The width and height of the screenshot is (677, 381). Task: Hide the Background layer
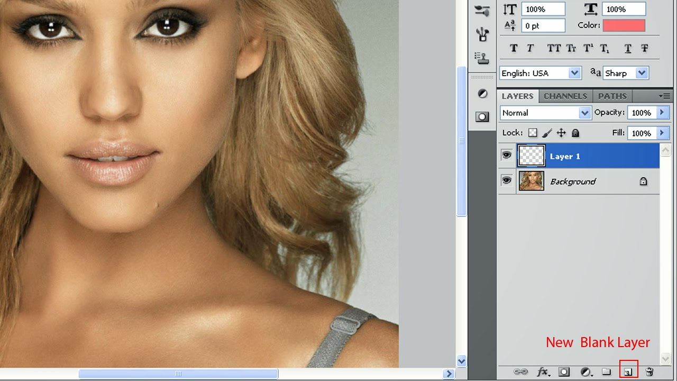507,180
